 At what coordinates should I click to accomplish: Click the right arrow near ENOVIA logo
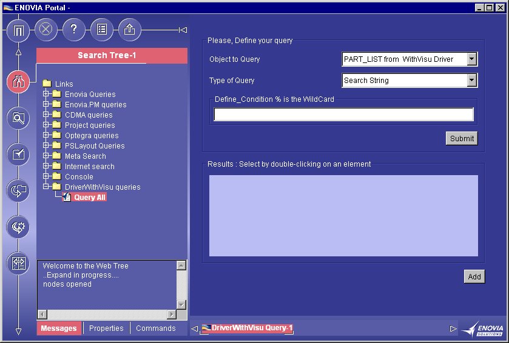pos(453,328)
